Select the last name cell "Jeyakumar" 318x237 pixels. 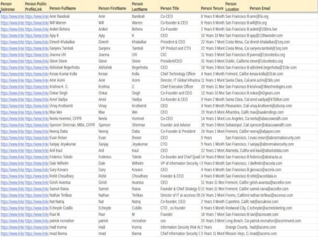140,144
